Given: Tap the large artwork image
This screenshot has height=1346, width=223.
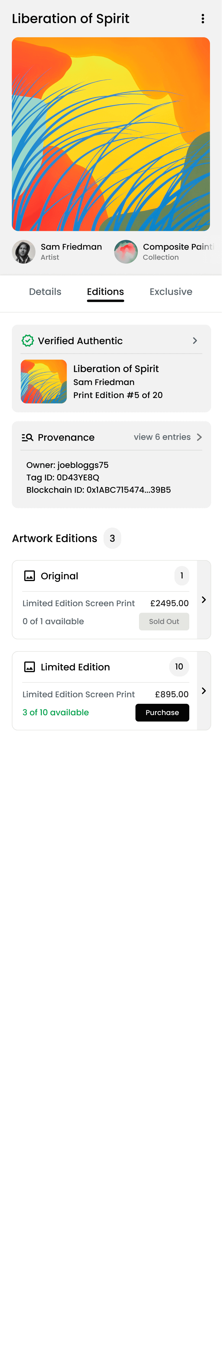Looking at the screenshot, I should point(111,134).
